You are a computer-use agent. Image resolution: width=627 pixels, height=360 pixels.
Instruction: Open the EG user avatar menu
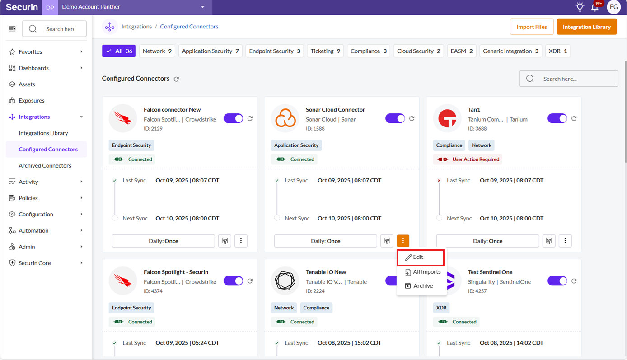pos(613,7)
